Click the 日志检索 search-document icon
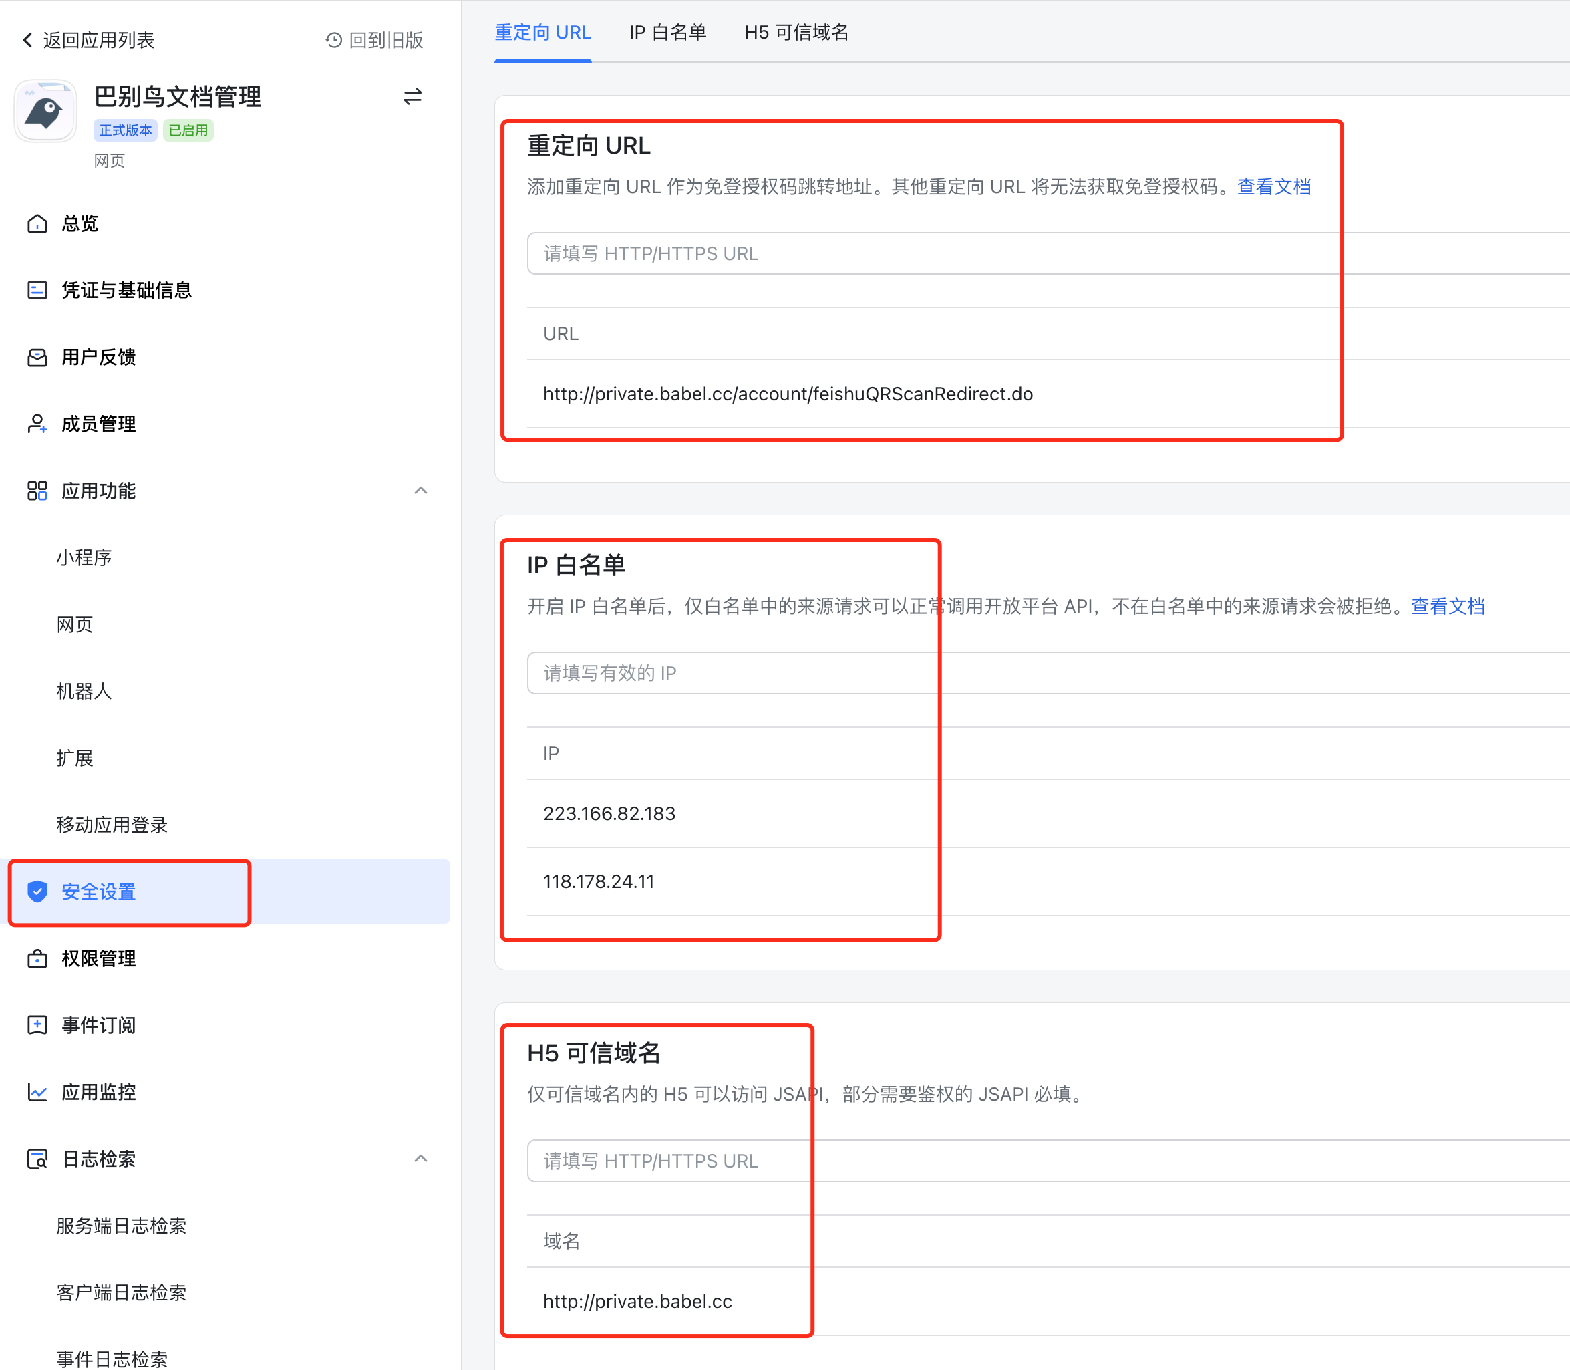Viewport: 1570px width, 1370px height. point(37,1159)
